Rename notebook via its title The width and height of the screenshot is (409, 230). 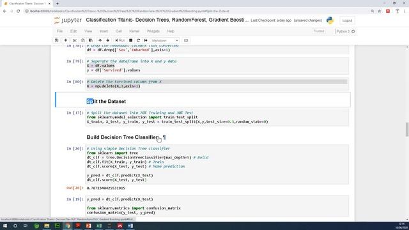coord(167,20)
